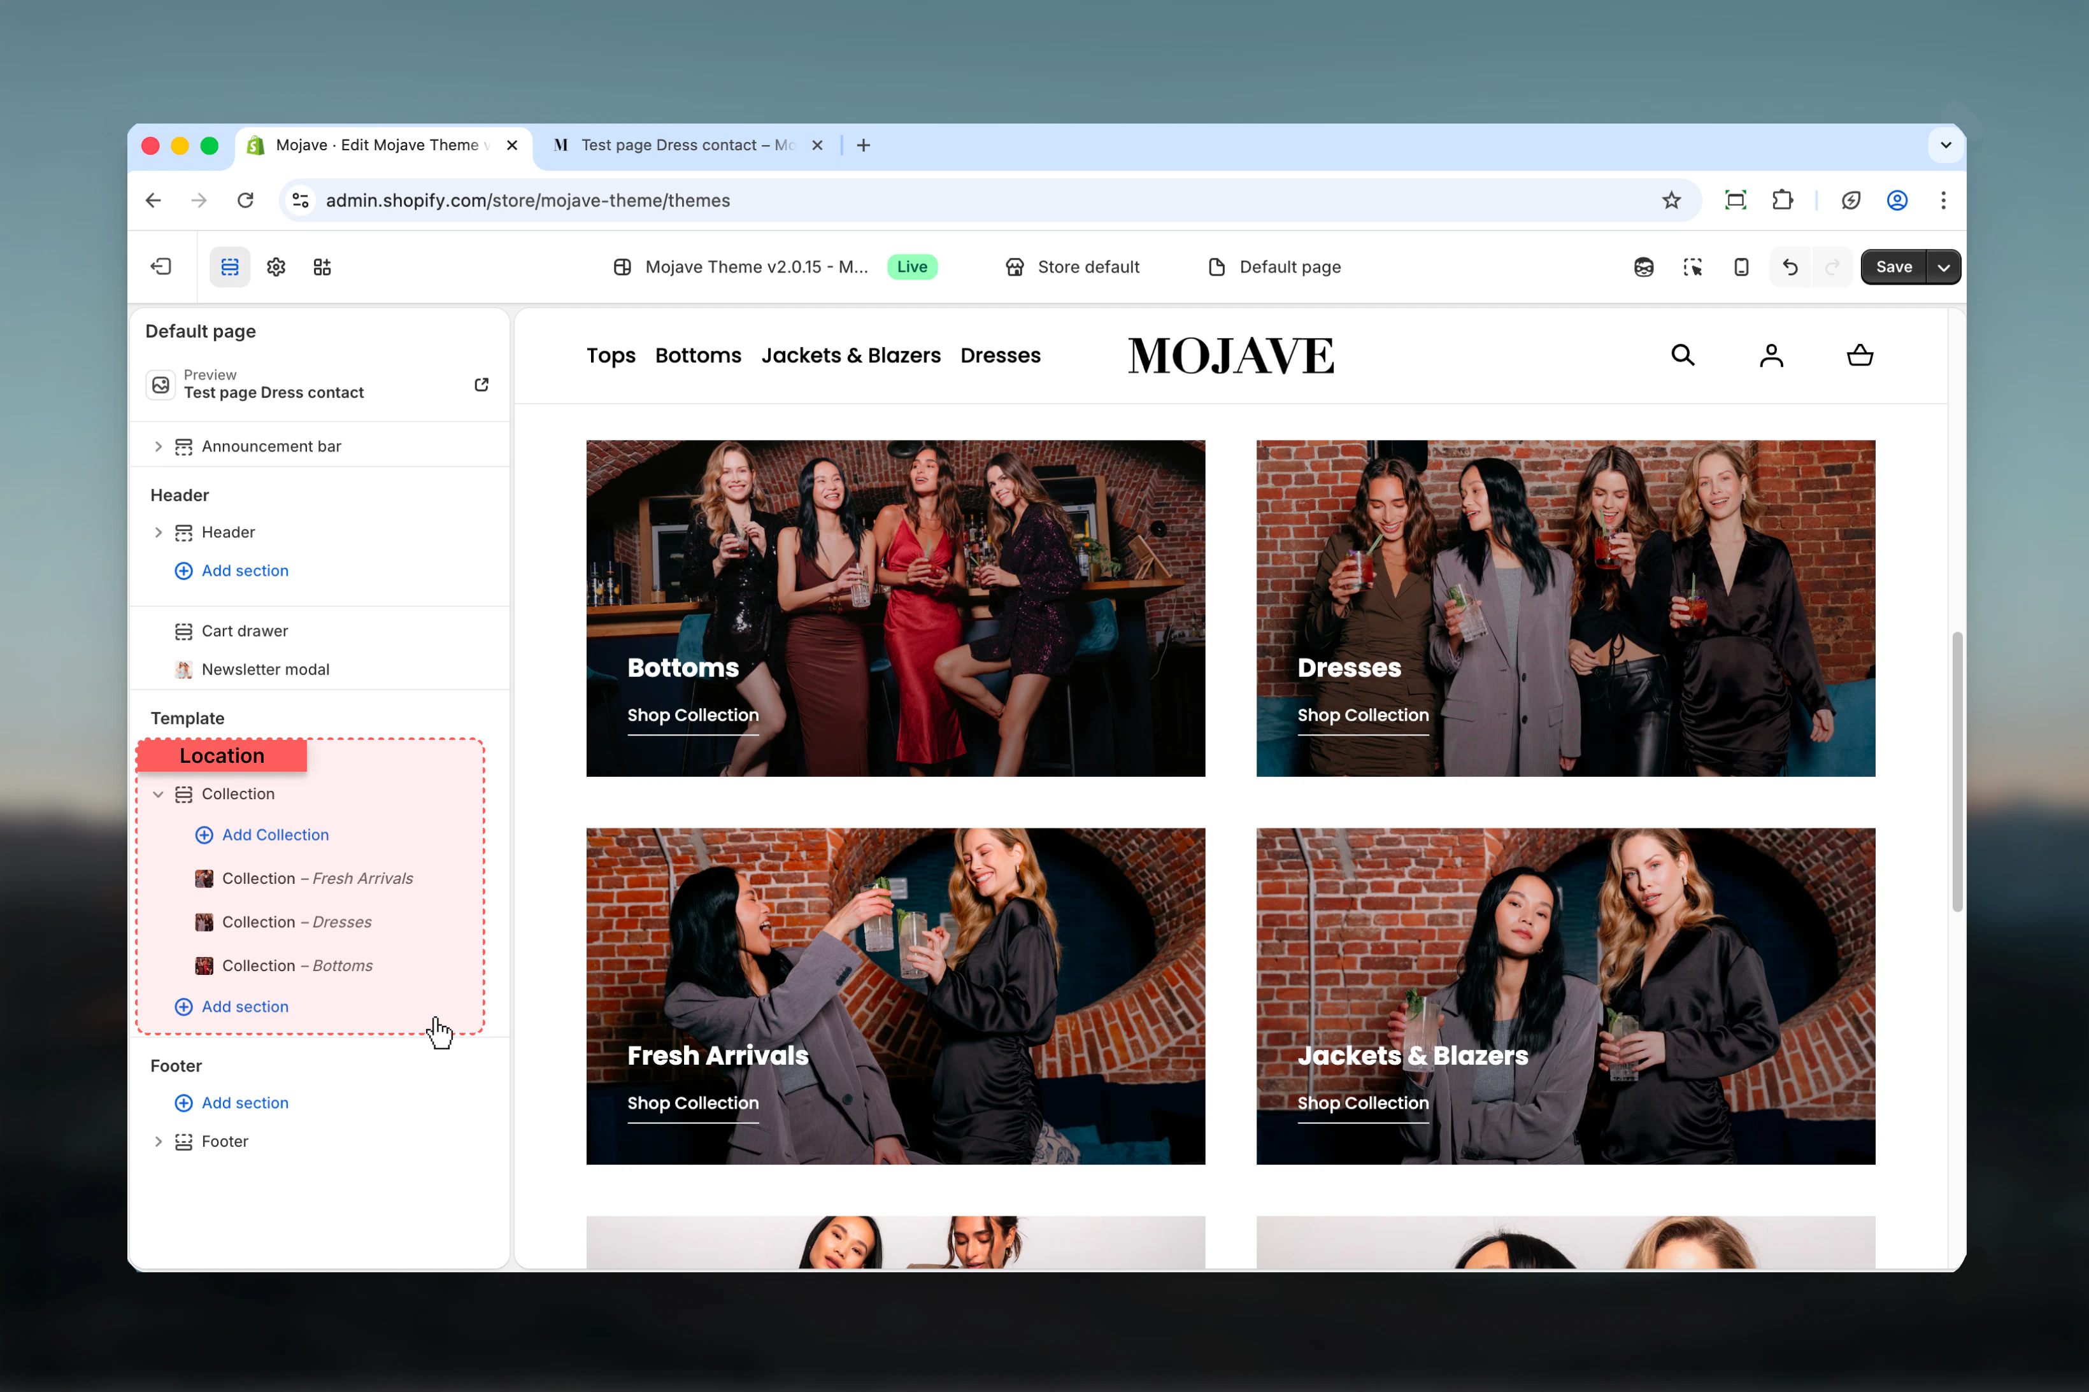
Task: Open the account icon in store header
Action: 1771,355
